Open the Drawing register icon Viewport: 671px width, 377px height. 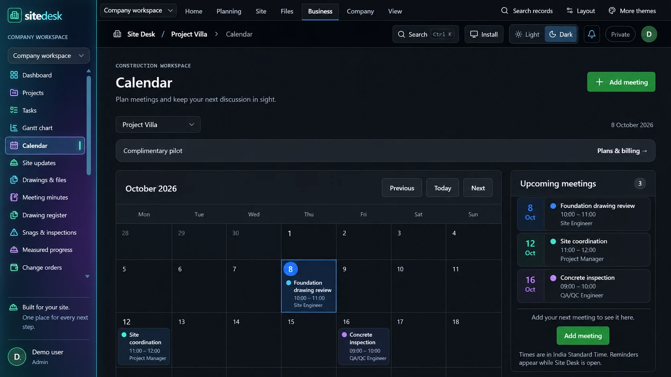(x=14, y=215)
